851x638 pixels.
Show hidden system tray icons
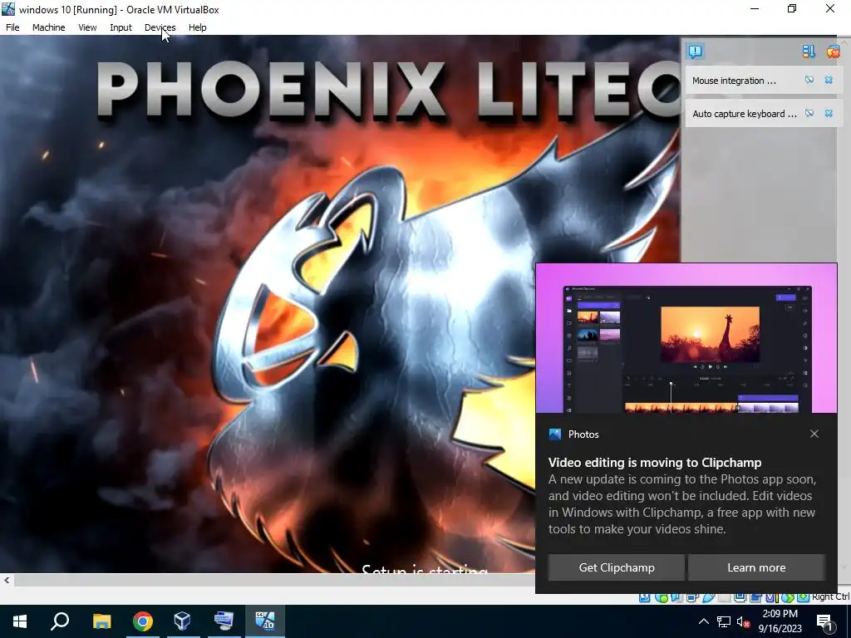[703, 621]
